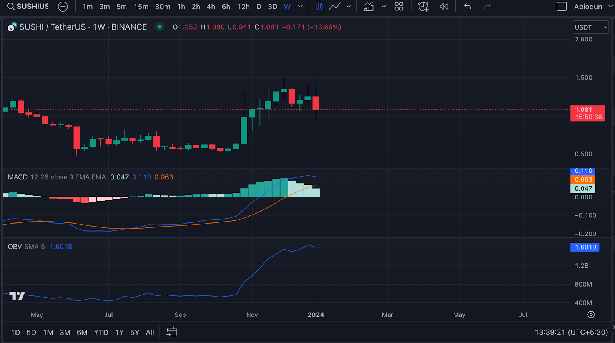Image resolution: width=615 pixels, height=343 pixels.
Task: Undo the last chart action
Action: click(x=468, y=7)
